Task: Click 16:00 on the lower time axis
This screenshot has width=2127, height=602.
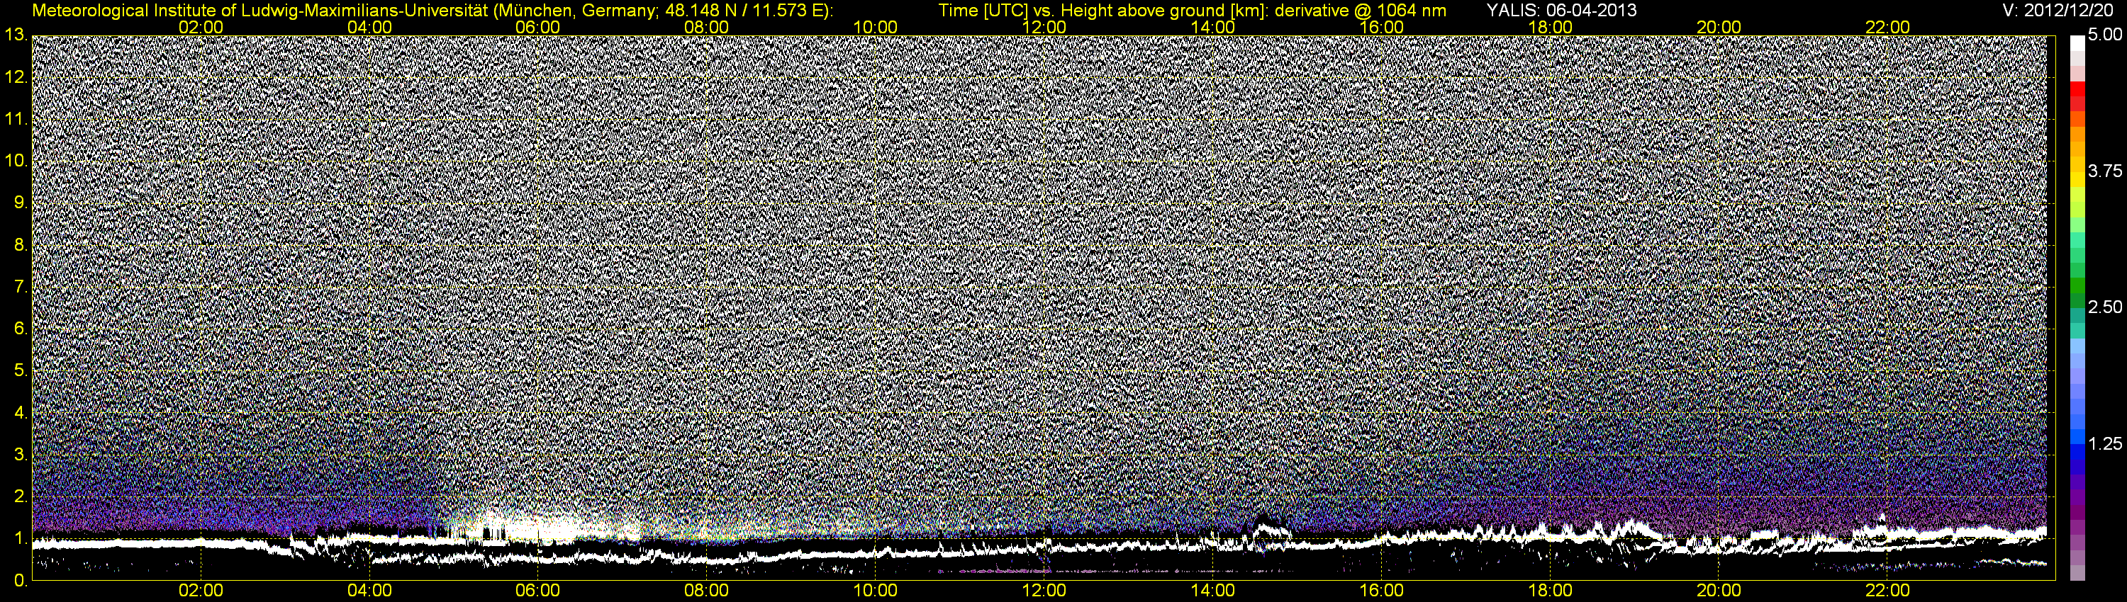Action: [x=1381, y=591]
